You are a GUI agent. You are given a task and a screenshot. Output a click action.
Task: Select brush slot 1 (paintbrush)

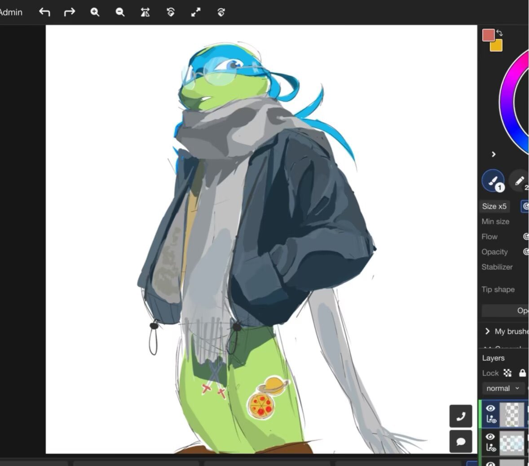(493, 180)
